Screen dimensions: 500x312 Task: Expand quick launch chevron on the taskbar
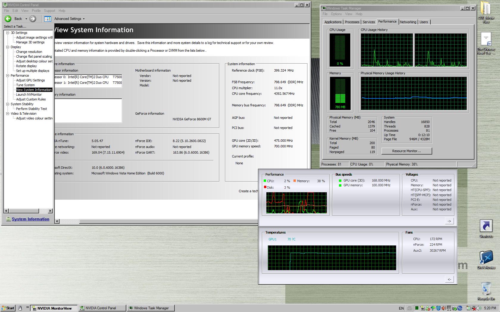pos(27,307)
